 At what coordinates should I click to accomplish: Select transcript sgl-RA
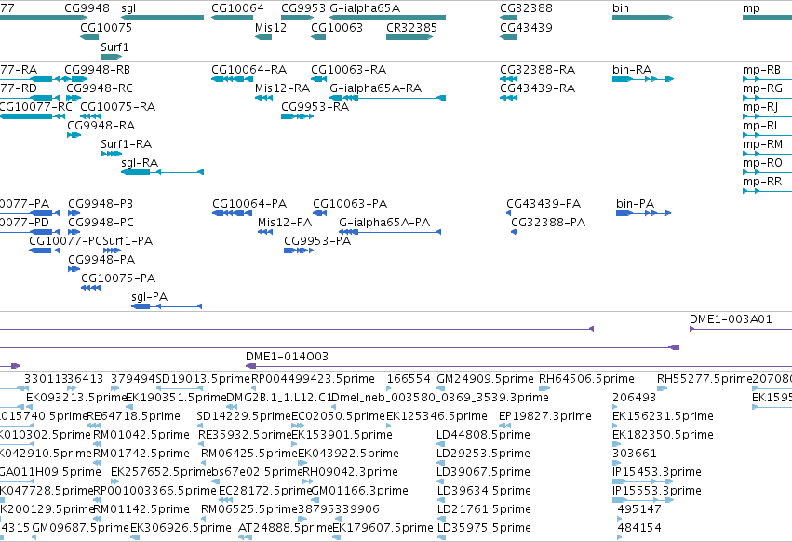[x=162, y=172]
